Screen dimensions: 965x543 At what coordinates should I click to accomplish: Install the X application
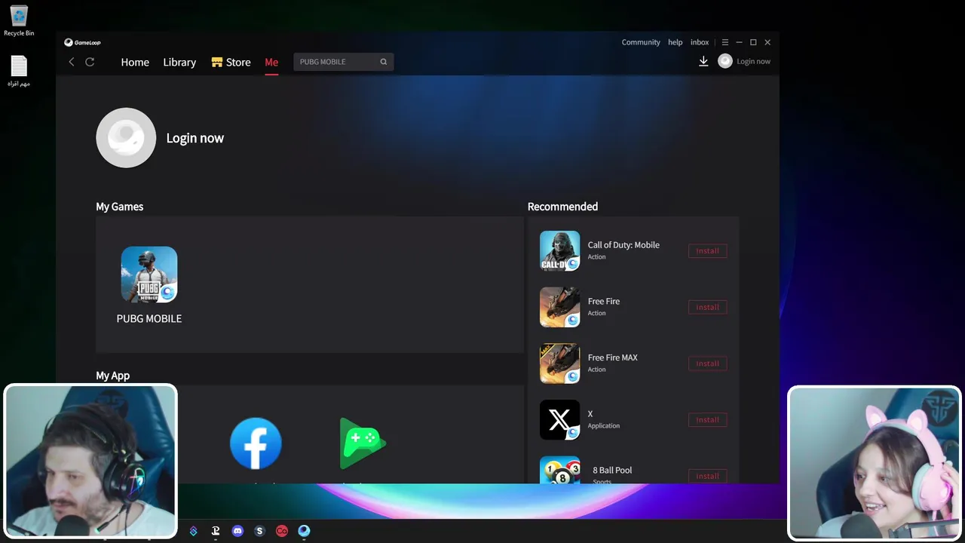(707, 419)
